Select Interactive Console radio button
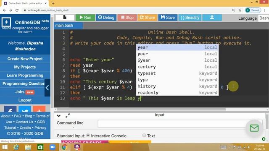This screenshot has height=151, width=269. (x=88, y=135)
